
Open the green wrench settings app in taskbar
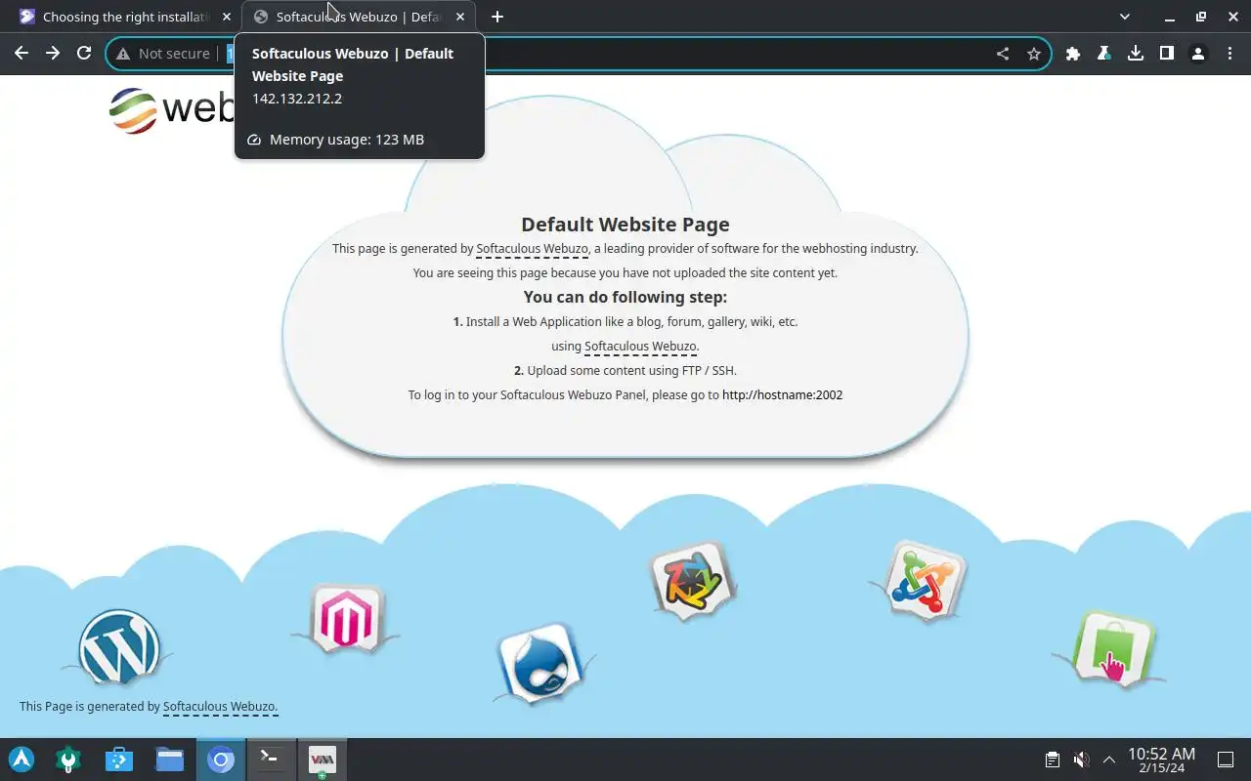tap(68, 760)
